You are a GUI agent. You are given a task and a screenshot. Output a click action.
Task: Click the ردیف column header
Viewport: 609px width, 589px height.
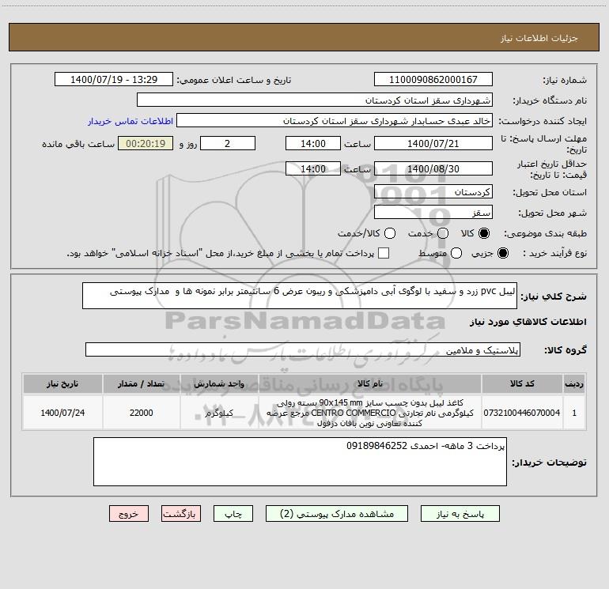tap(574, 383)
